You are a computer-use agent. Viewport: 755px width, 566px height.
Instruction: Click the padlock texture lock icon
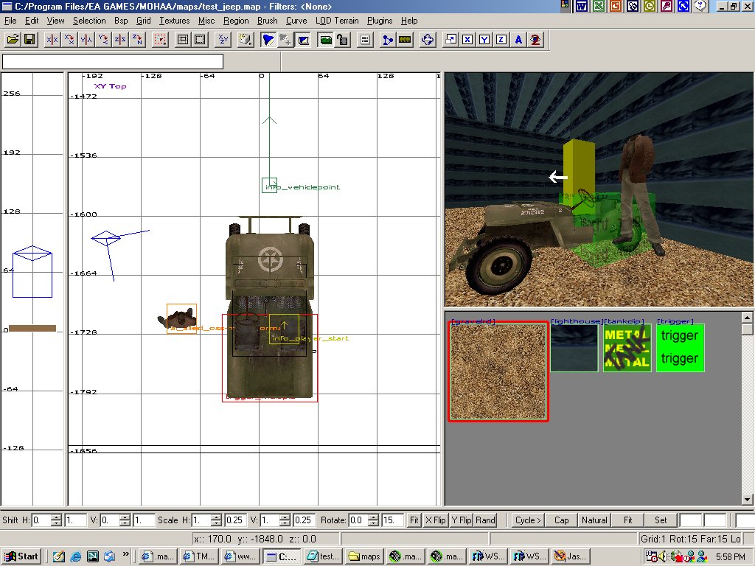pos(342,39)
